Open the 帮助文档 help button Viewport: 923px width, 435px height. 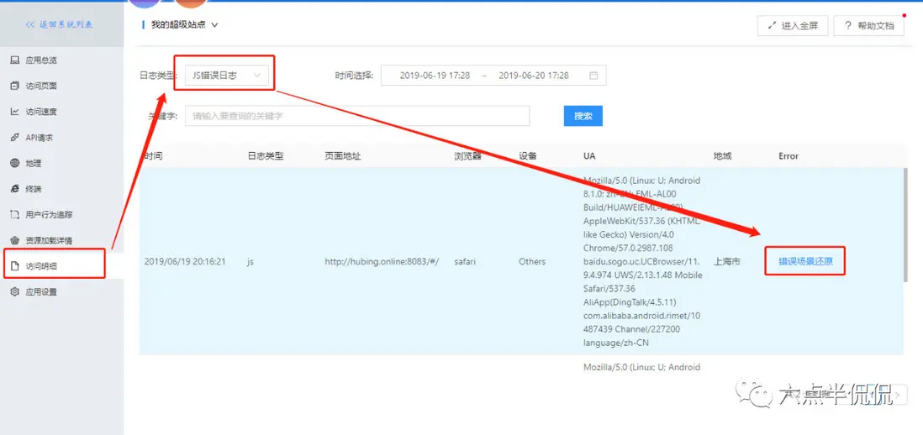point(869,26)
